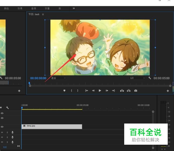This screenshot has height=151, width=174.
Task: Jump to the Out point
Action: [113, 90]
